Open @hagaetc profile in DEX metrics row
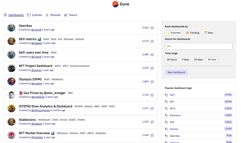The width and height of the screenshot is (241, 143). (37, 43)
